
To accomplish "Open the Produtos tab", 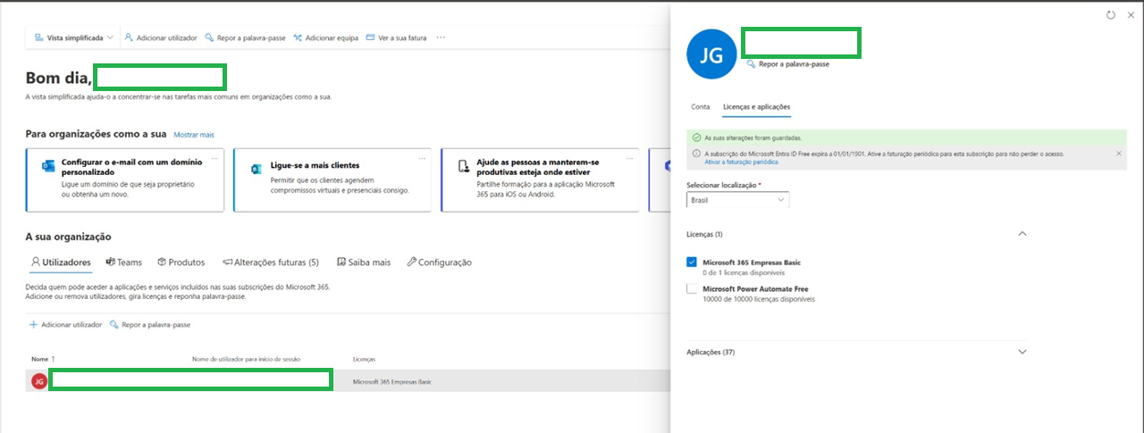I will 181,262.
